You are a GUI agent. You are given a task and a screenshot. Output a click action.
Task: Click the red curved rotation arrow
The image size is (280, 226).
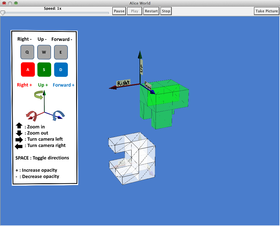tap(32, 116)
